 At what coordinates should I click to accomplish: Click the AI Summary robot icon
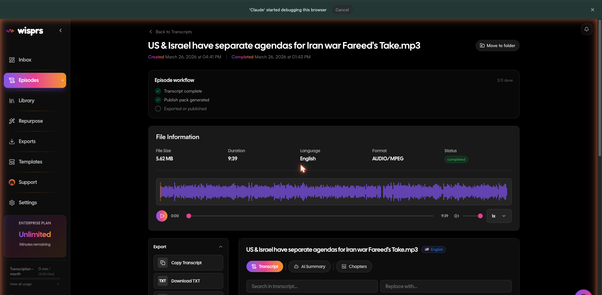[x=296, y=266]
